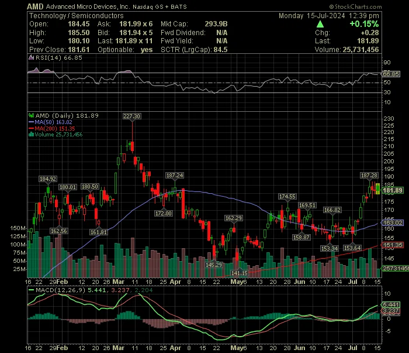Click the 187.28 July high label

point(369,175)
